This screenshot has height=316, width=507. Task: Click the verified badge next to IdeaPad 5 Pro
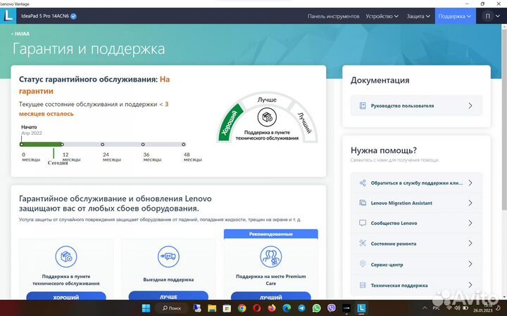coord(74,16)
